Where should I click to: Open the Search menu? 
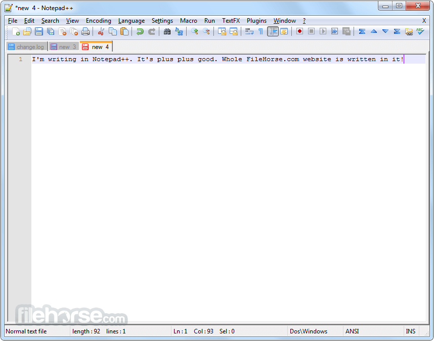click(x=50, y=21)
